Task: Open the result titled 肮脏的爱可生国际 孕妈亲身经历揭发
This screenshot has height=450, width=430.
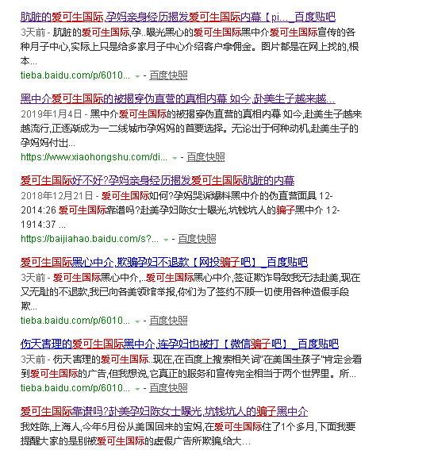Action: pyautogui.click(x=178, y=17)
